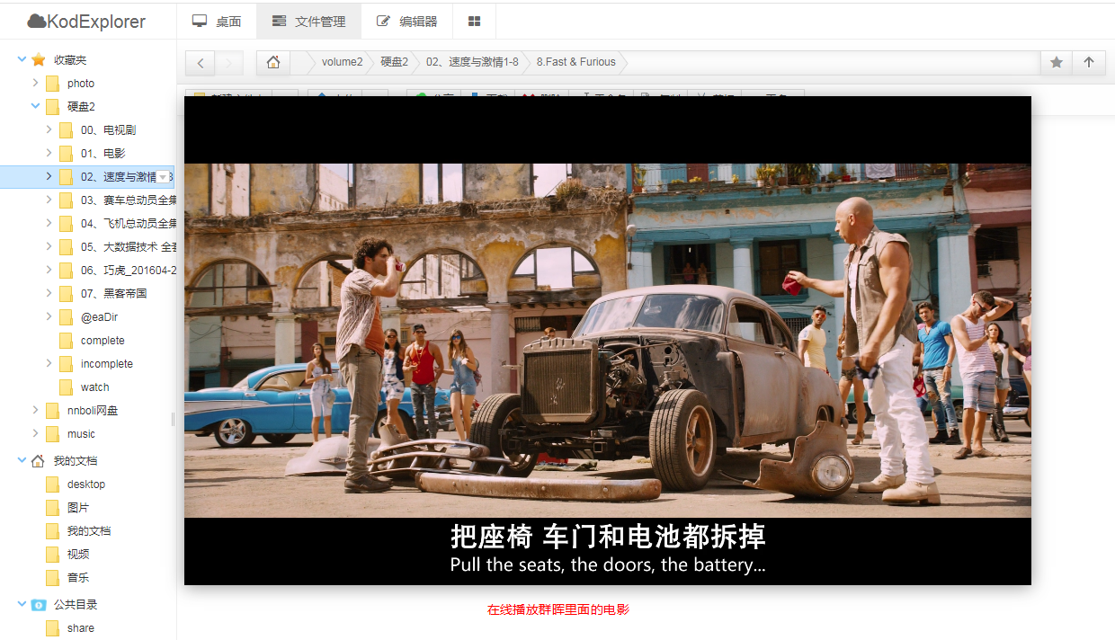Viewport: 1115px width, 640px height.
Task: Jump to 硬盘2 in the breadcrumb path
Action: coord(394,62)
